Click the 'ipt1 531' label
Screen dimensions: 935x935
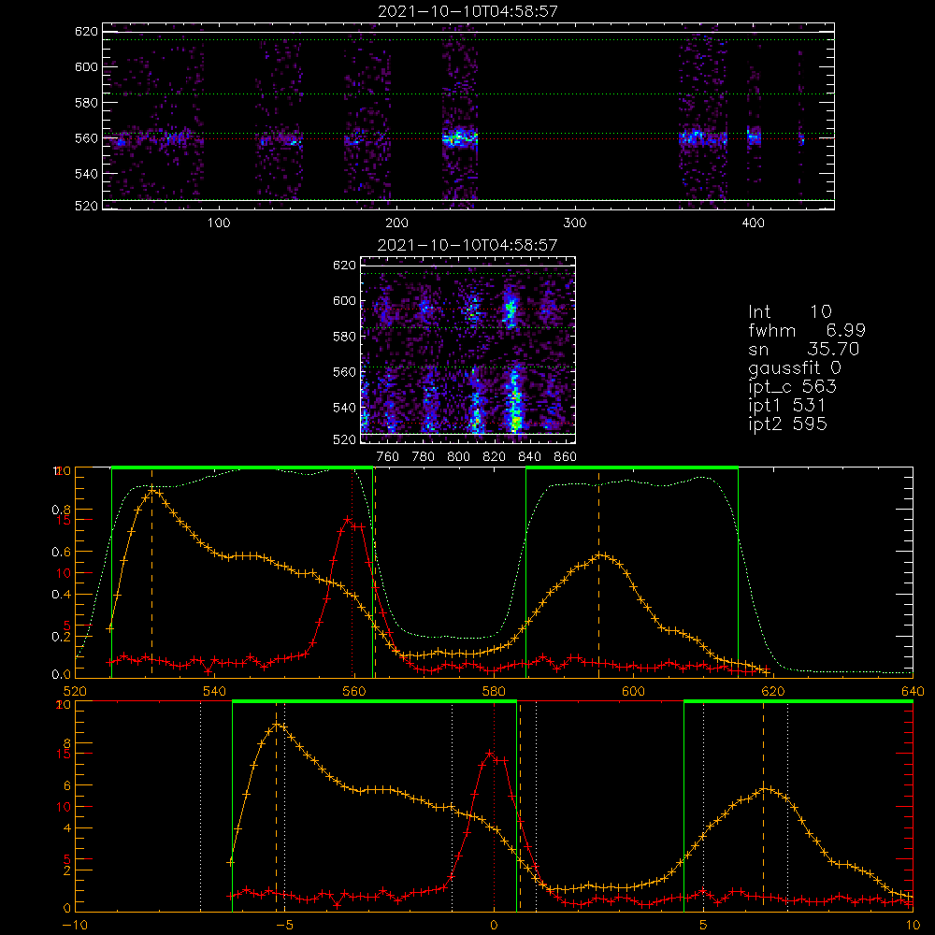(786, 406)
